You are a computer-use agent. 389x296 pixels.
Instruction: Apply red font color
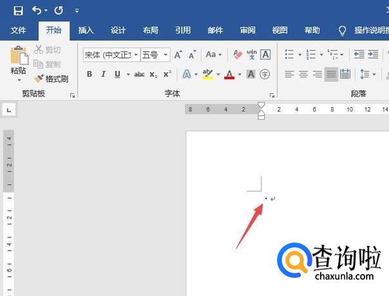229,75
